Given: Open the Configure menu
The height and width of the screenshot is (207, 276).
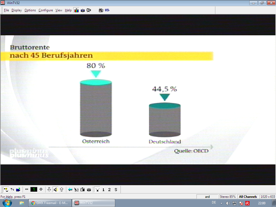Looking at the screenshot, I should tap(46, 10).
